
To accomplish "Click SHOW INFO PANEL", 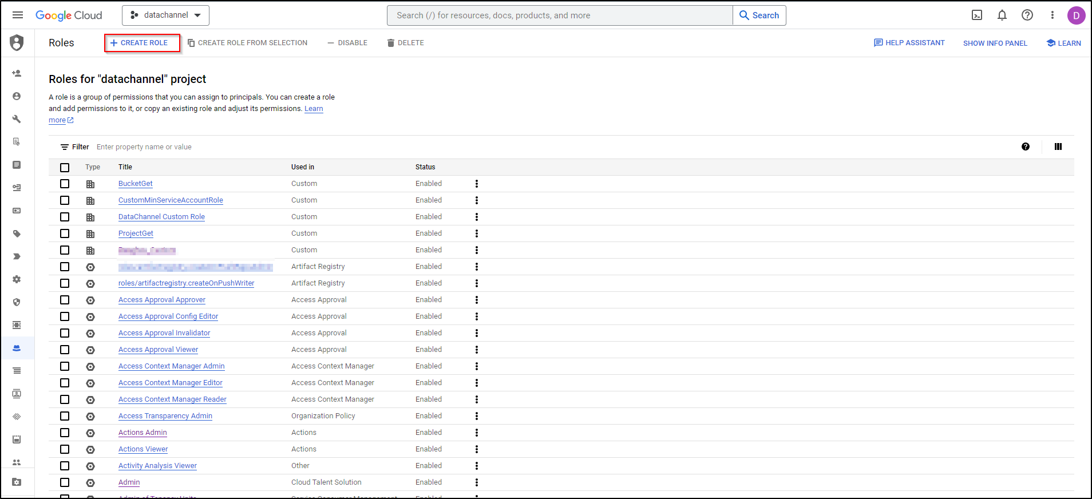I will tap(995, 43).
